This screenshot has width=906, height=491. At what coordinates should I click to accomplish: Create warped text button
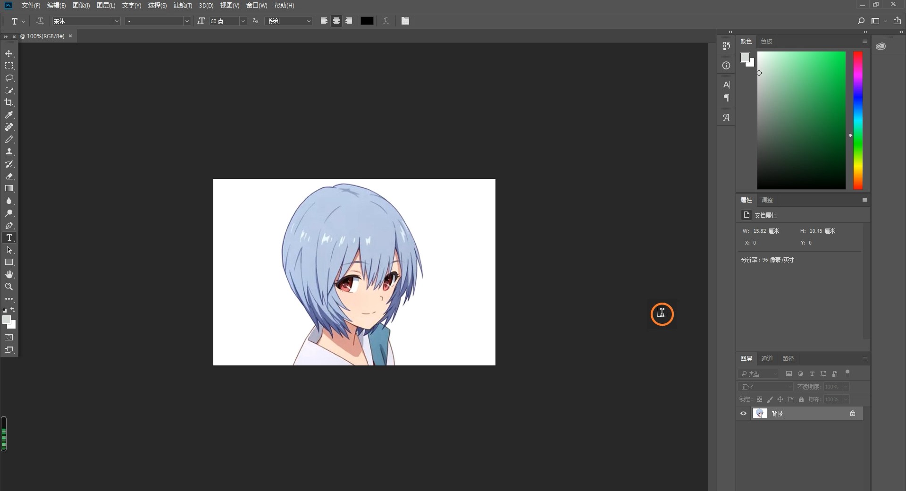[386, 21]
